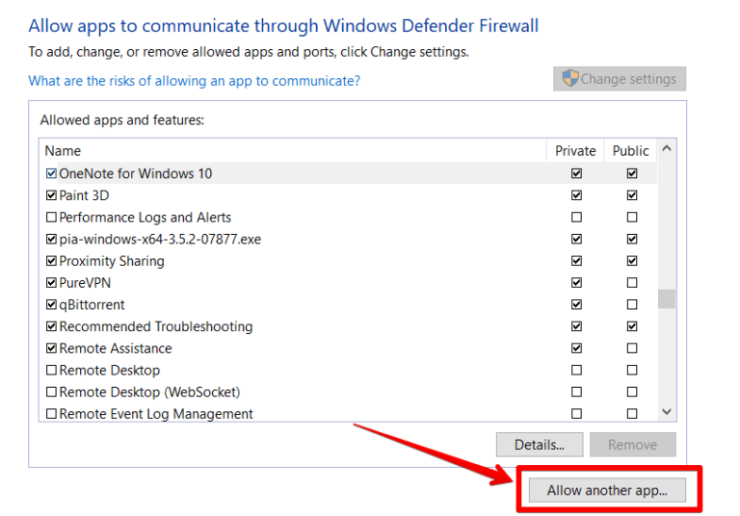Viewport: 740px width, 516px height.
Task: Click the Public column header
Action: [631, 151]
